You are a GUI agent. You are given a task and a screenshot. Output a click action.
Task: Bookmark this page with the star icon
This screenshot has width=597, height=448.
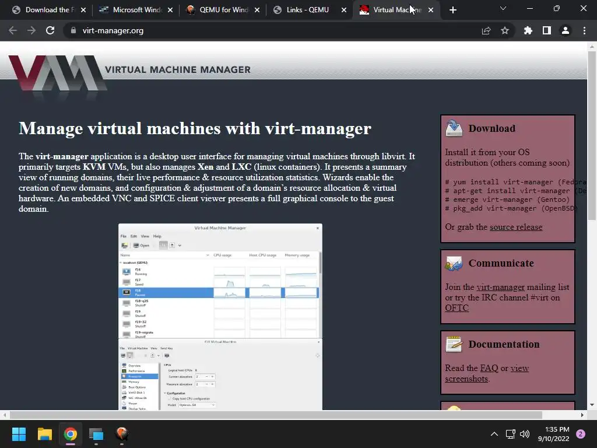[x=505, y=30]
